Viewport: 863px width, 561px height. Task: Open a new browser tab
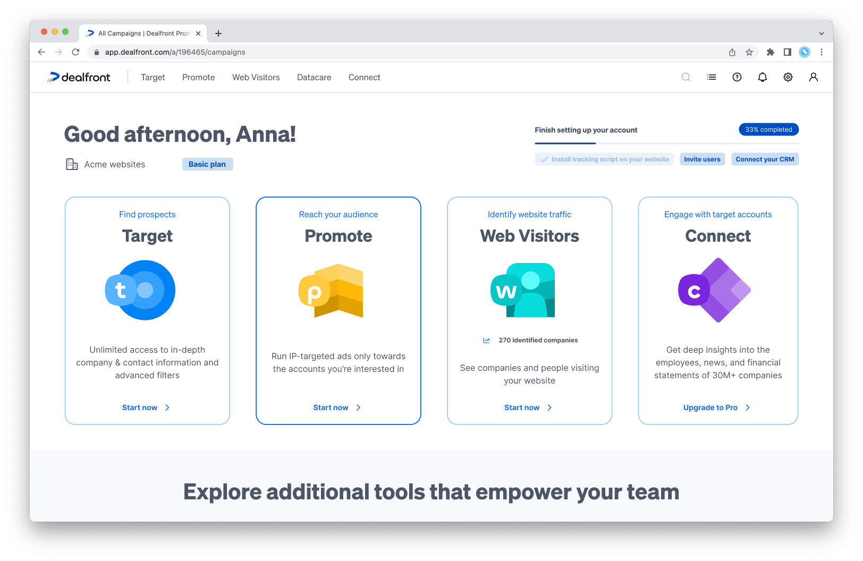[x=218, y=33]
